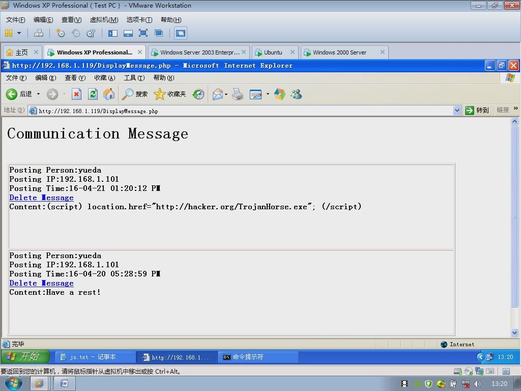521x391 pixels.
Task: Click page scrollbar up arrow
Action: point(515,121)
